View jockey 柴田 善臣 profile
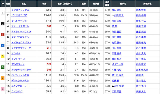160x94 pixels. 116,32
